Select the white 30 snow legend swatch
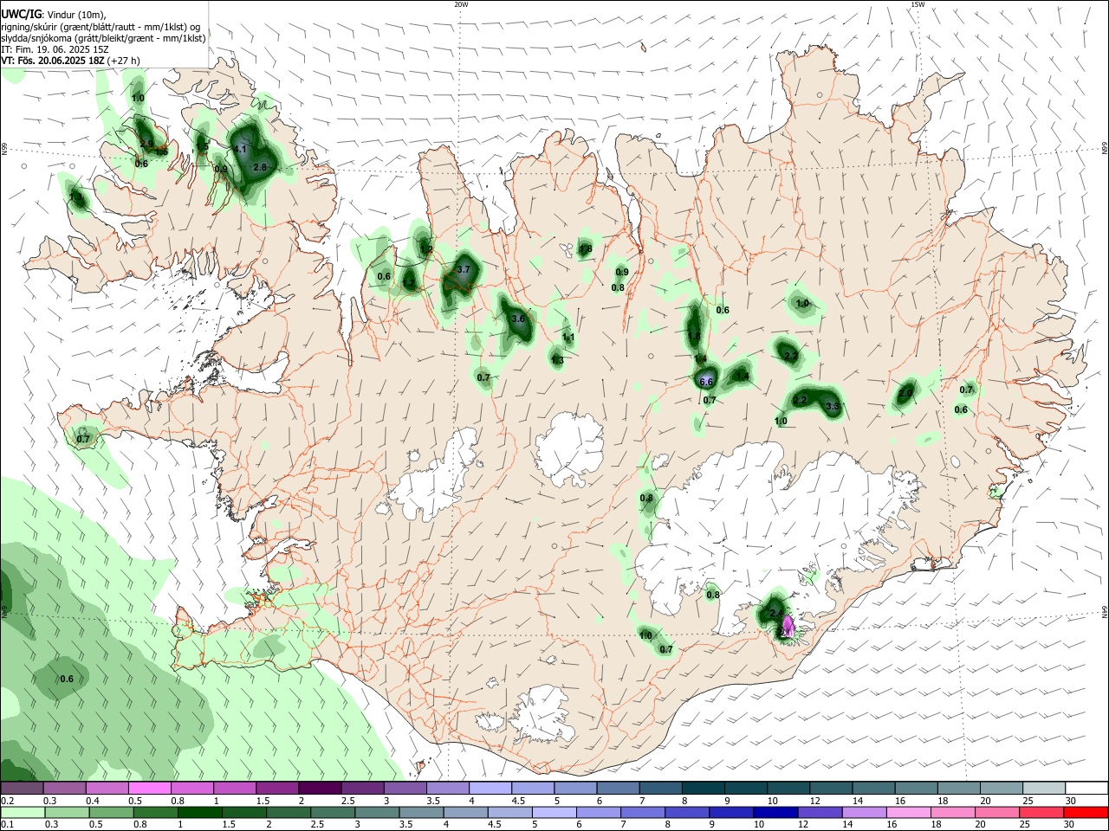This screenshot has width=1109, height=831. (x=1085, y=788)
